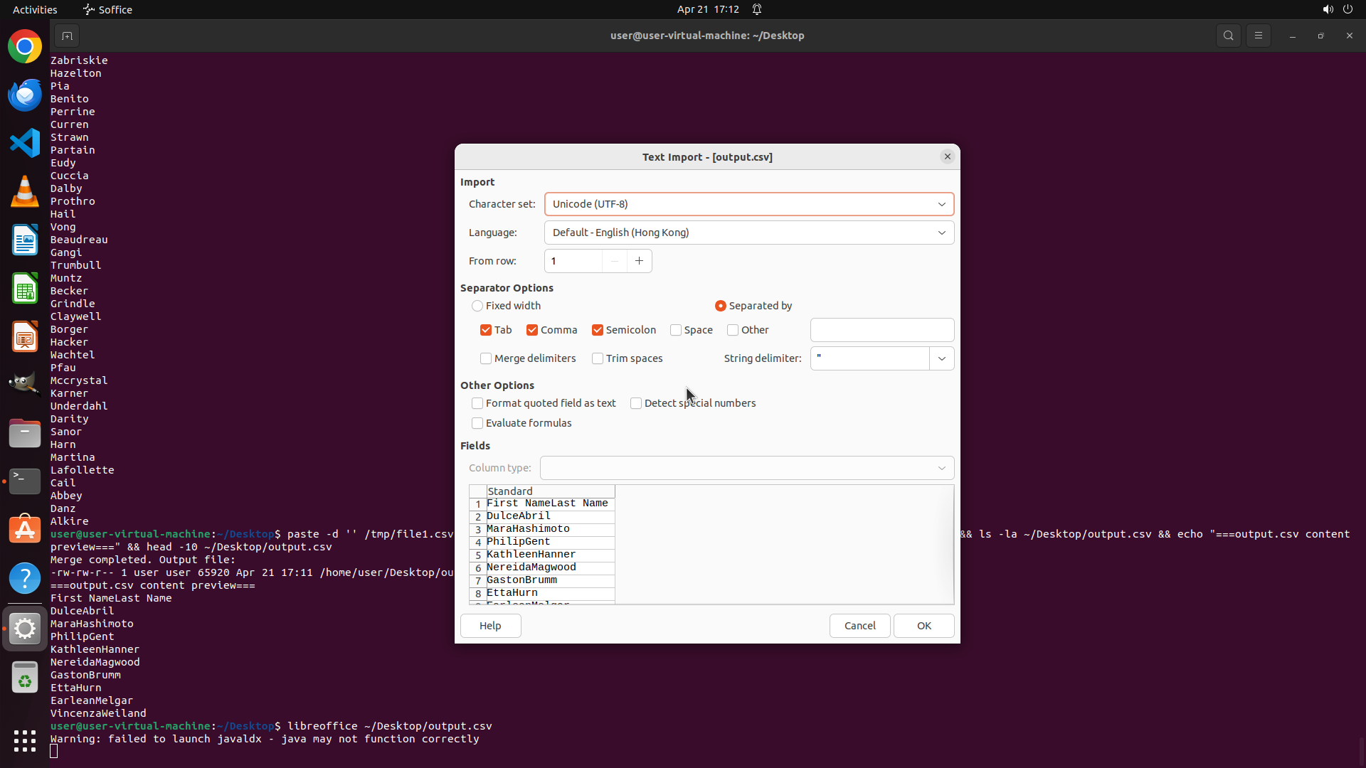The width and height of the screenshot is (1366, 768).
Task: Enable Detect special numbers option
Action: point(636,403)
